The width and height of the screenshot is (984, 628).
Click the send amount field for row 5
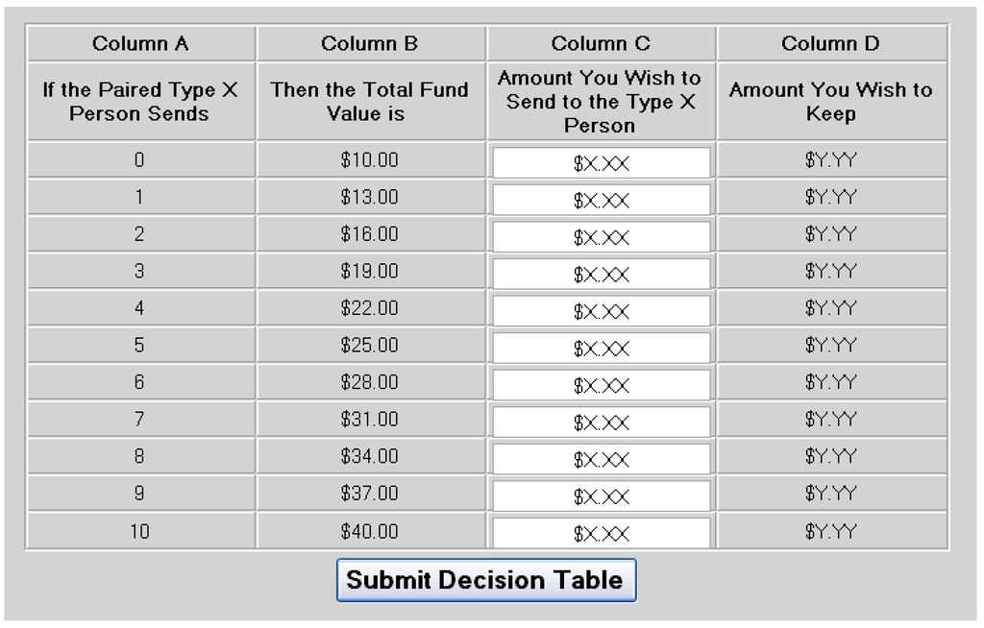(x=602, y=347)
